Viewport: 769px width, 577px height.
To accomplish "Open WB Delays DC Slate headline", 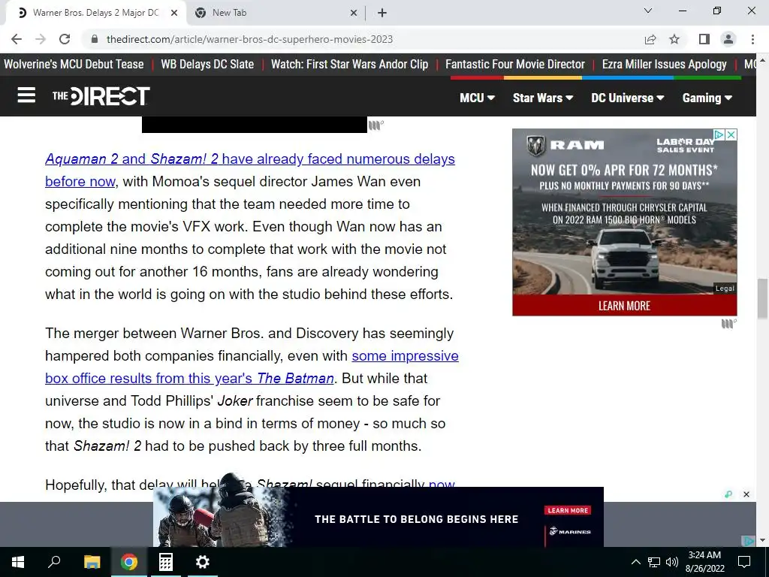I will (207, 65).
